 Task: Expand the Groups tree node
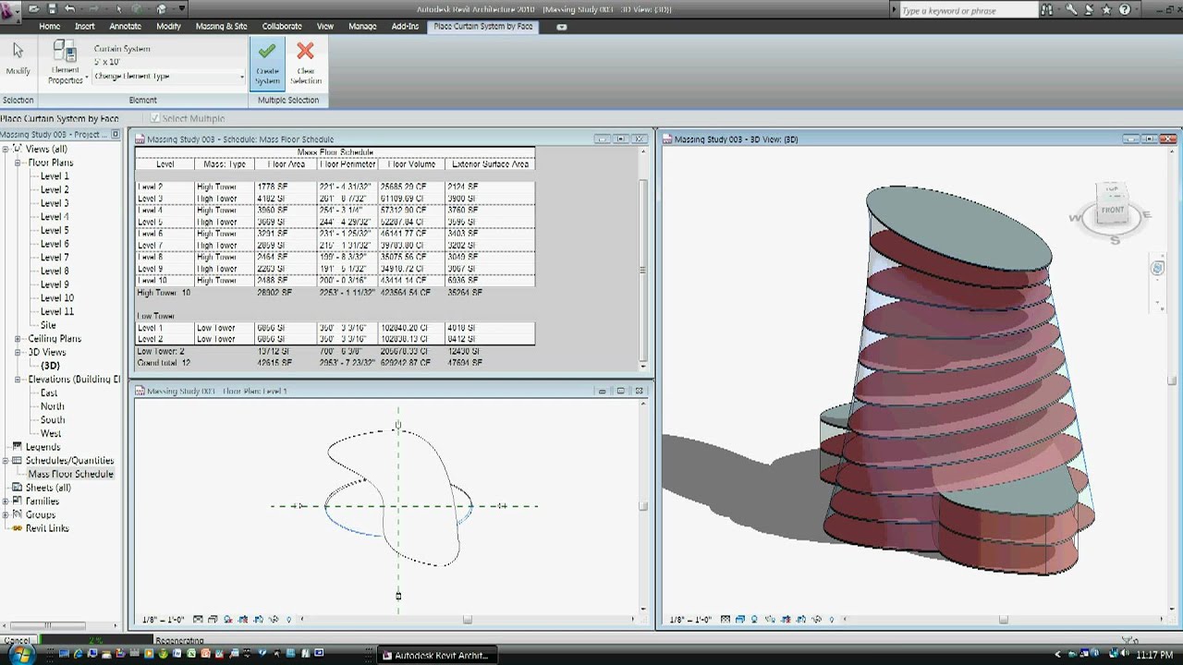click(x=6, y=514)
